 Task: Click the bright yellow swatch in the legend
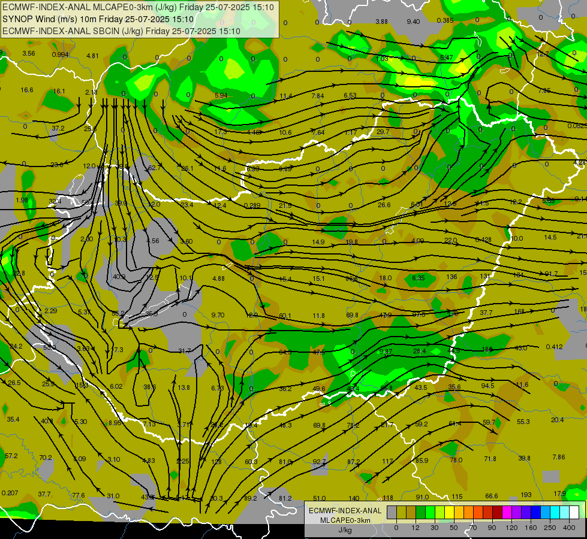[449, 513]
